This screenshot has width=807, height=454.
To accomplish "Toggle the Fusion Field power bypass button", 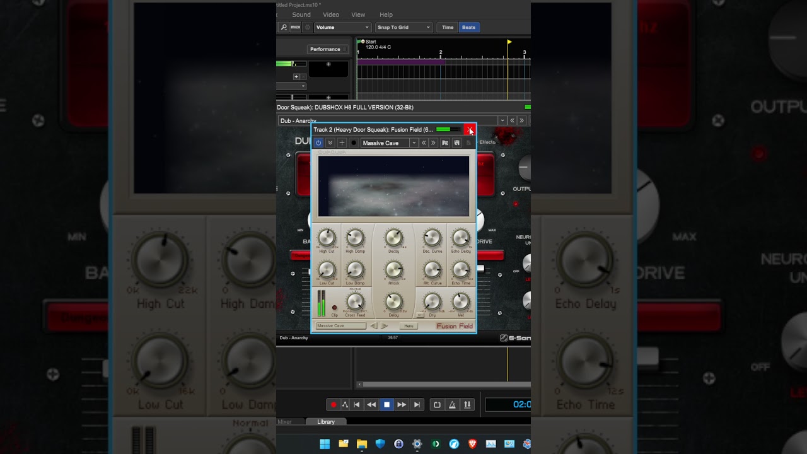I will (318, 143).
